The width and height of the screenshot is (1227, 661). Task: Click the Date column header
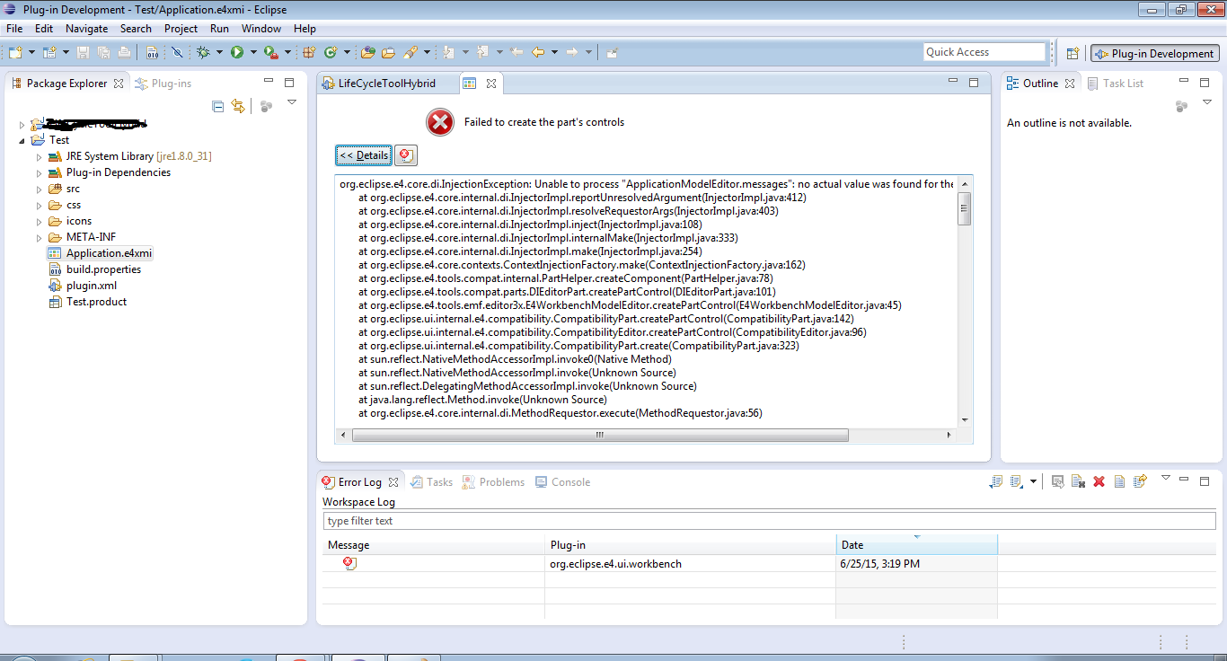click(x=916, y=545)
